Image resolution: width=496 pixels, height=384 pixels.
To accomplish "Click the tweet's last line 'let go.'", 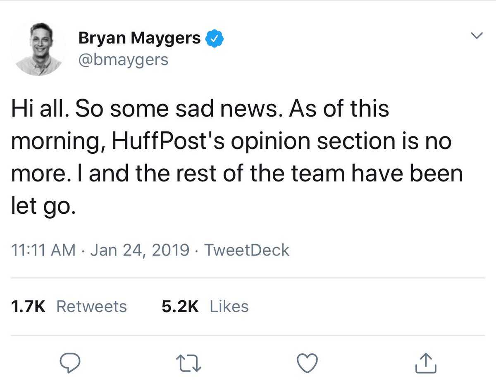I will [x=43, y=206].
